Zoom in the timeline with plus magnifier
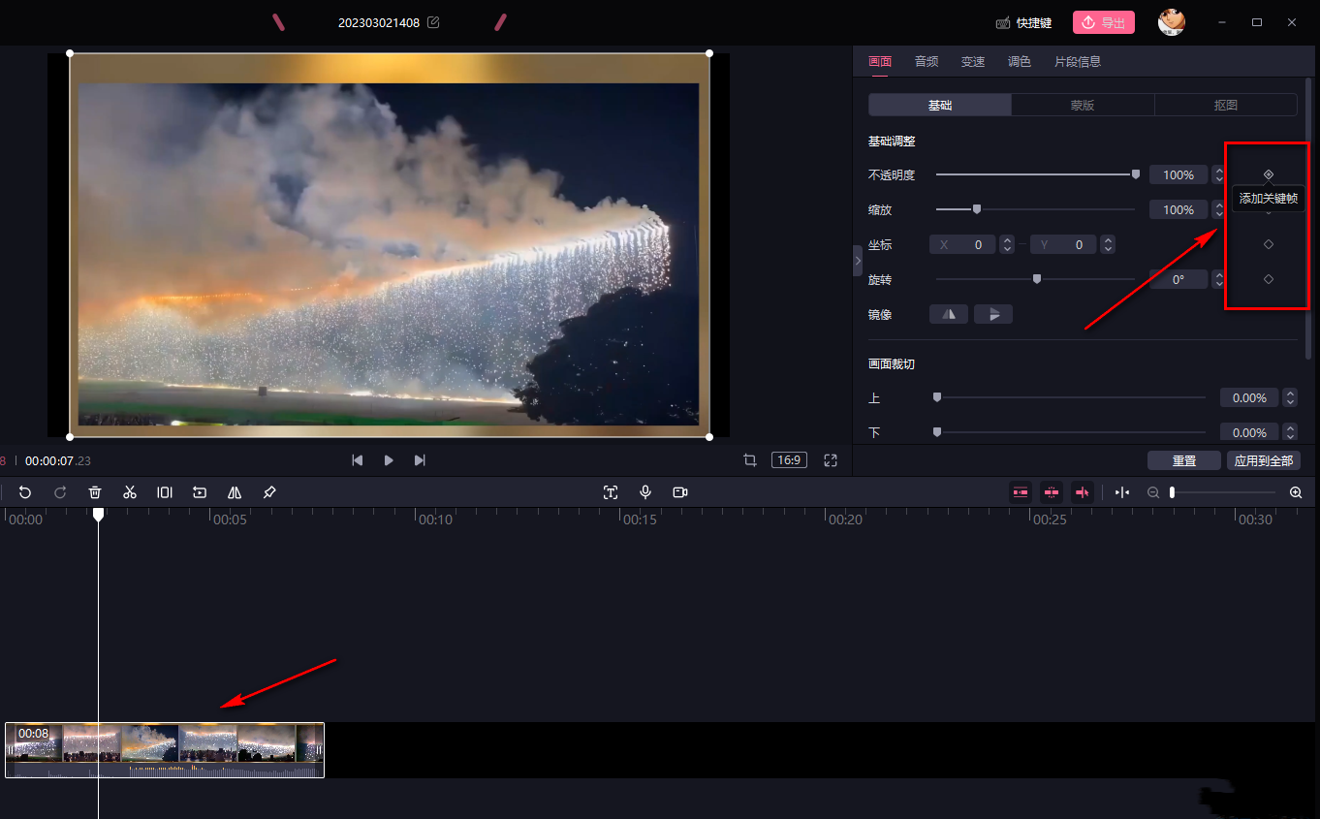1320x819 pixels. click(1296, 492)
